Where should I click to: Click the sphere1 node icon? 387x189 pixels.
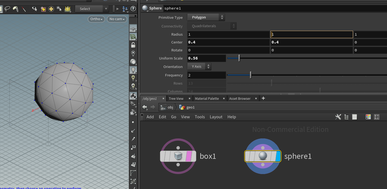click(x=263, y=156)
